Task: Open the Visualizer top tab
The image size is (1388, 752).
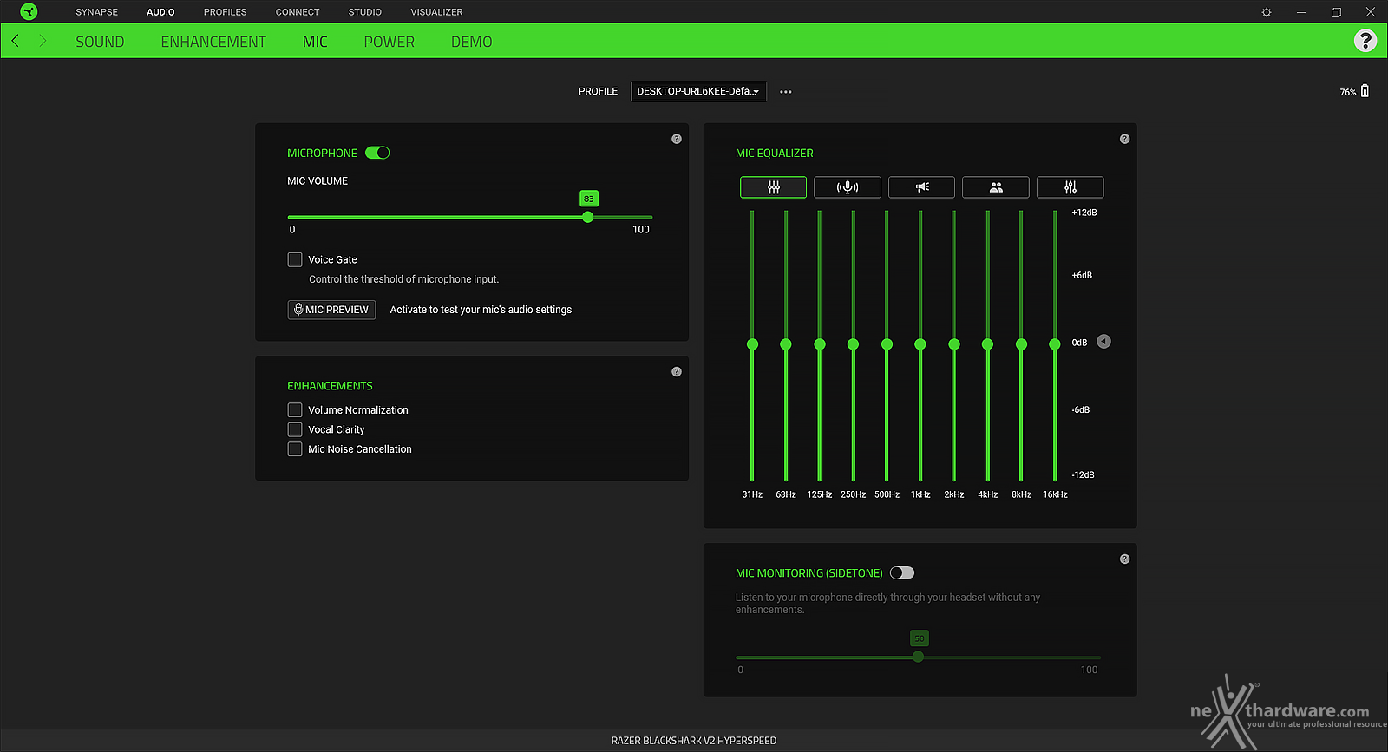Action: [x=436, y=12]
